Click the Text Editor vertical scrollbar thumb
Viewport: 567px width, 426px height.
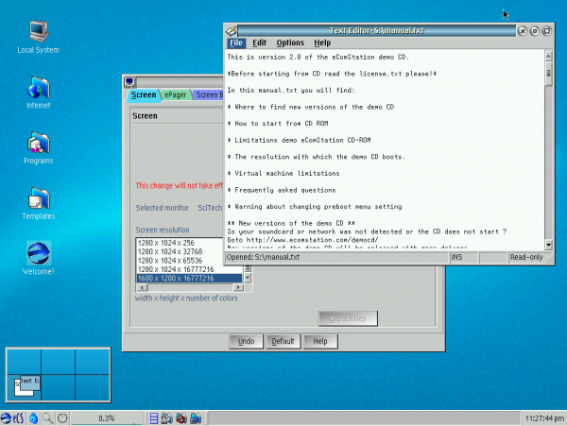point(548,74)
